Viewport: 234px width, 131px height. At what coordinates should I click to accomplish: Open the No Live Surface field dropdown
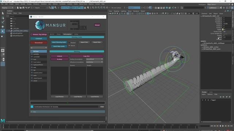click(117, 8)
